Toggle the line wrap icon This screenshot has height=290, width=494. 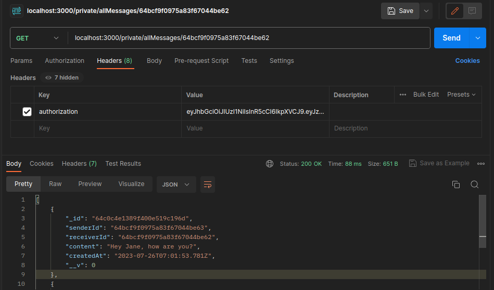coord(208,184)
